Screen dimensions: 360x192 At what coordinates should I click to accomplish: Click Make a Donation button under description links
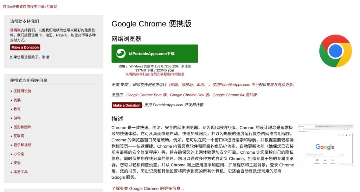point(127,105)
